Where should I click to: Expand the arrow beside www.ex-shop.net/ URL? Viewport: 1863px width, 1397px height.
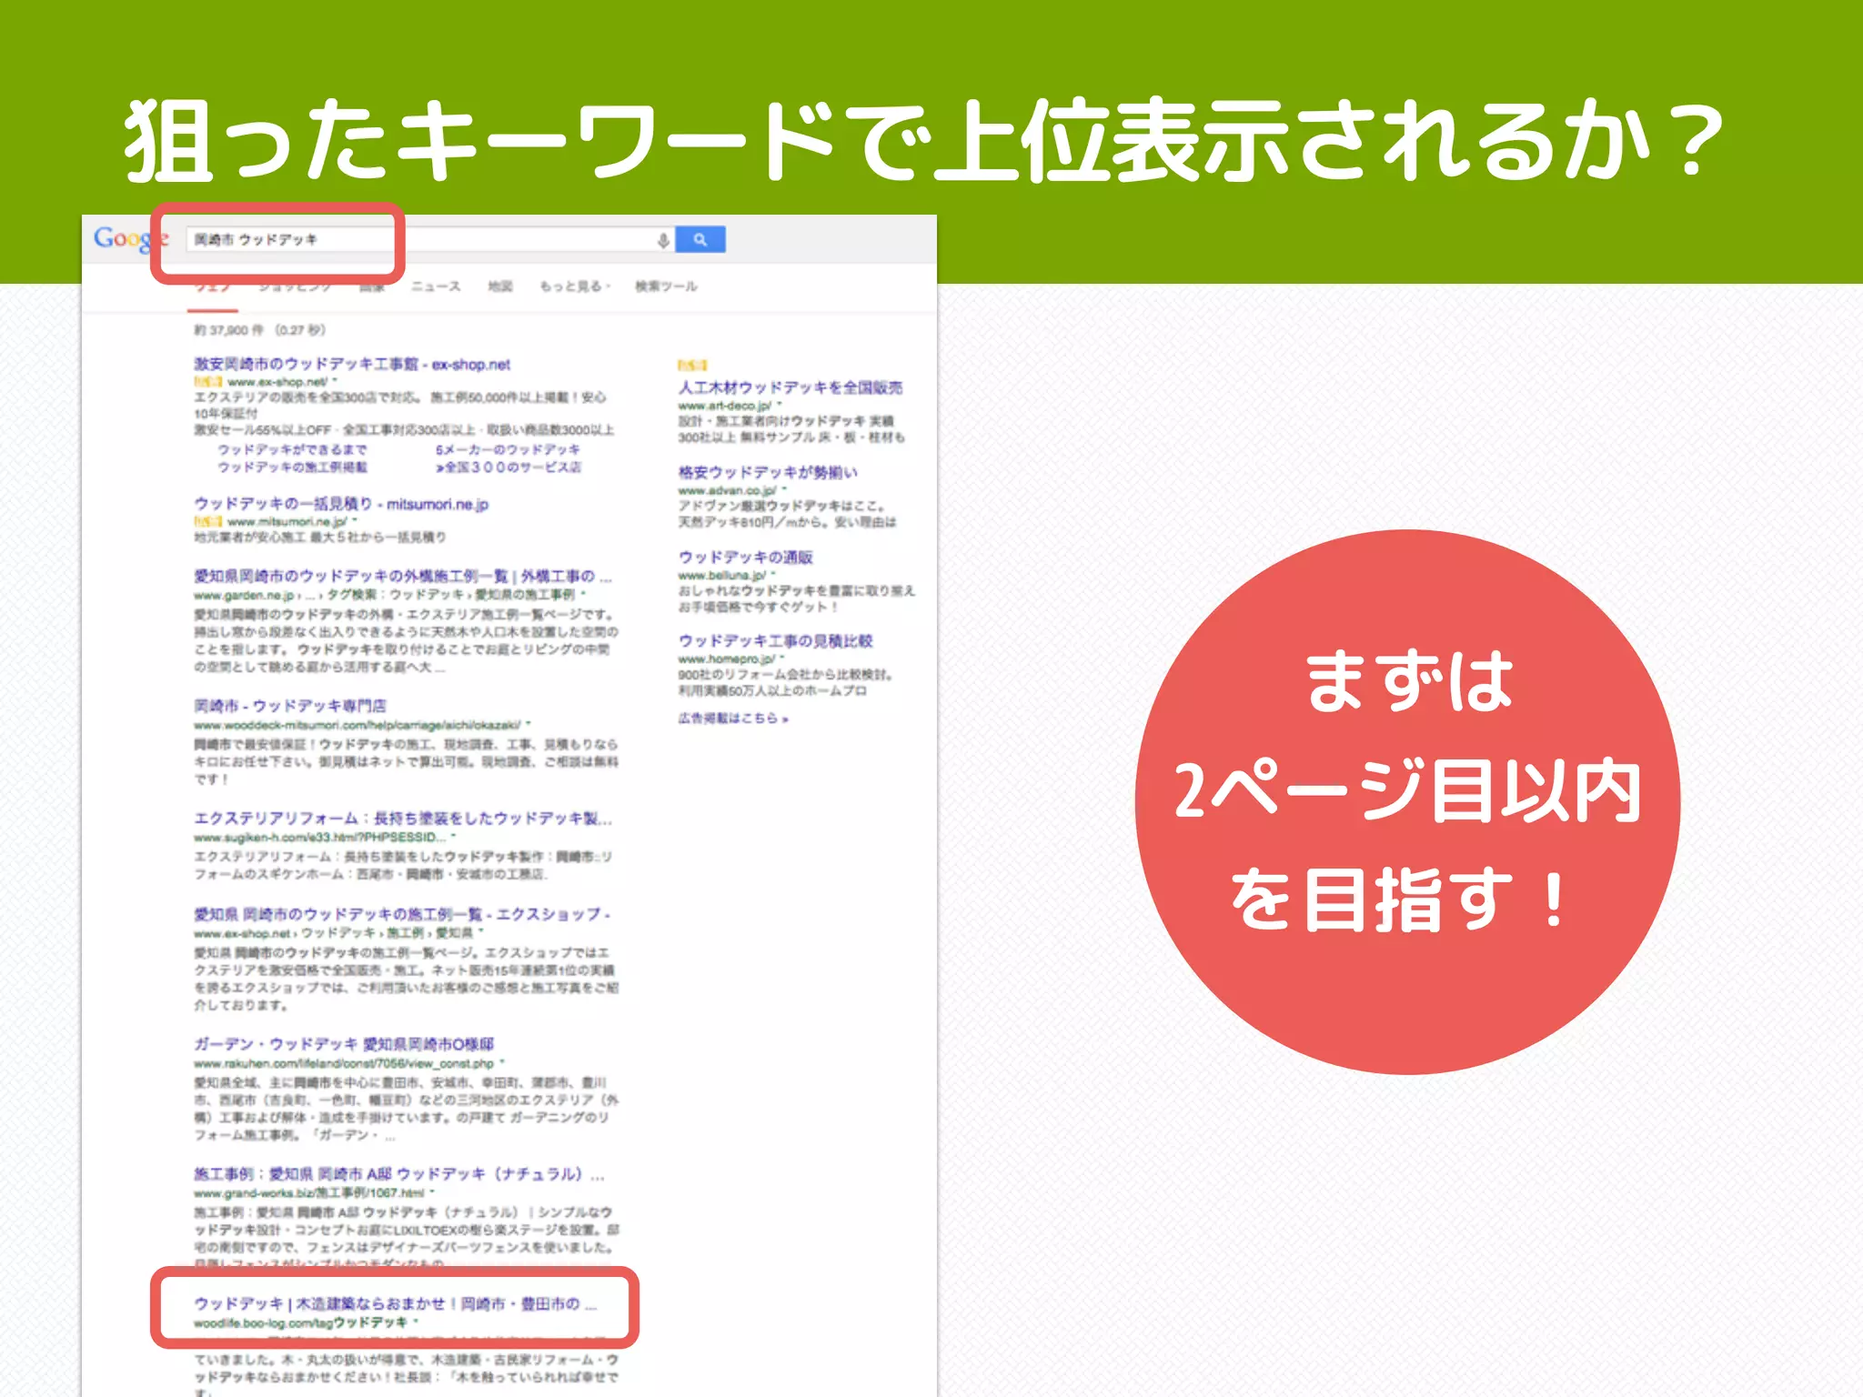[336, 382]
